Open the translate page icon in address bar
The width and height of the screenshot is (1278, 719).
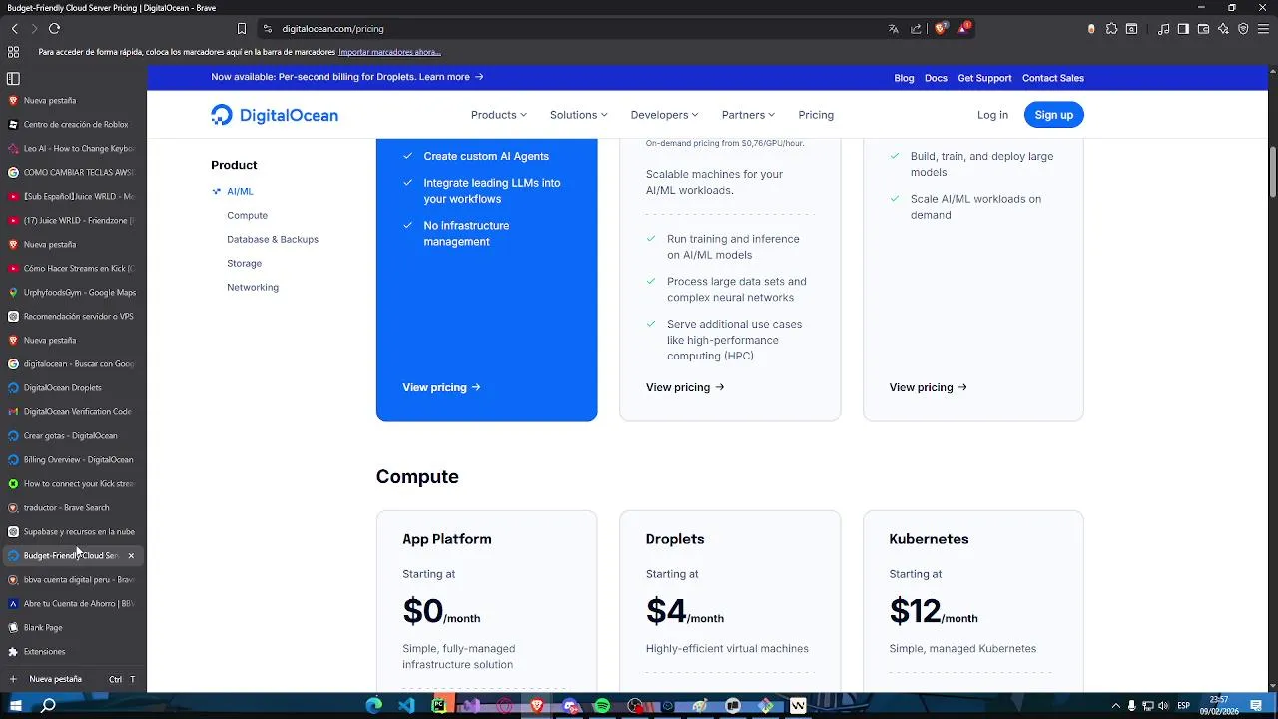pyautogui.click(x=894, y=29)
